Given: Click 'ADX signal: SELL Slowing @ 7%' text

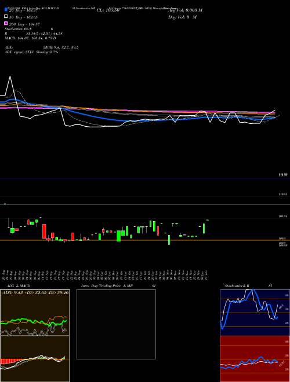Looking at the screenshot, I should click(31, 52).
